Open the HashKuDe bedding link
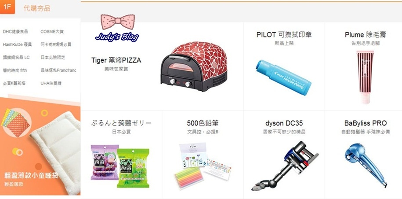The width and height of the screenshot is (402, 199). coord(17,44)
